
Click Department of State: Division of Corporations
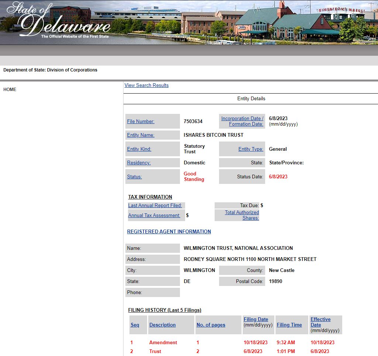[x=51, y=70]
